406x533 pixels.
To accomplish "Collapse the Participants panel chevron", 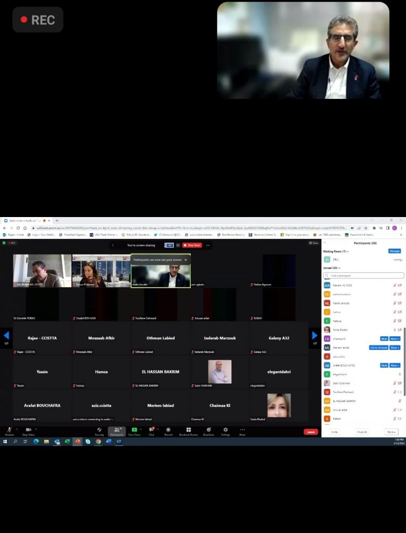I will point(324,243).
